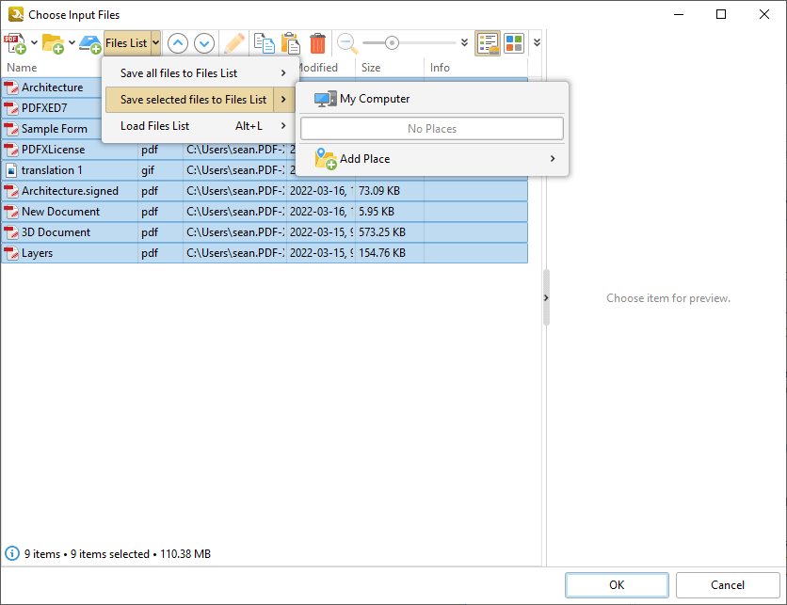The width and height of the screenshot is (787, 605).
Task: Click the 73.09 KB size cell
Action: pos(379,191)
